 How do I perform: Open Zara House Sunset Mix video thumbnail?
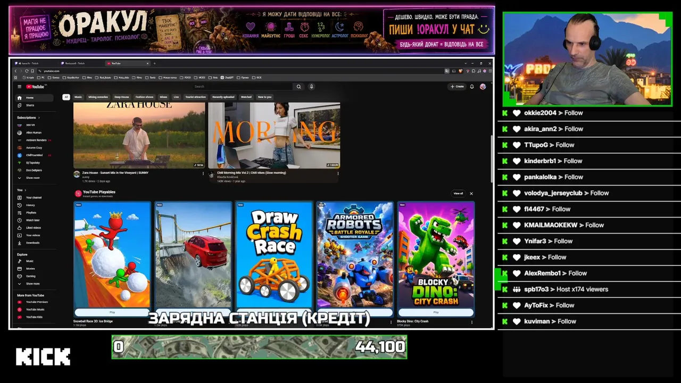[x=139, y=136]
